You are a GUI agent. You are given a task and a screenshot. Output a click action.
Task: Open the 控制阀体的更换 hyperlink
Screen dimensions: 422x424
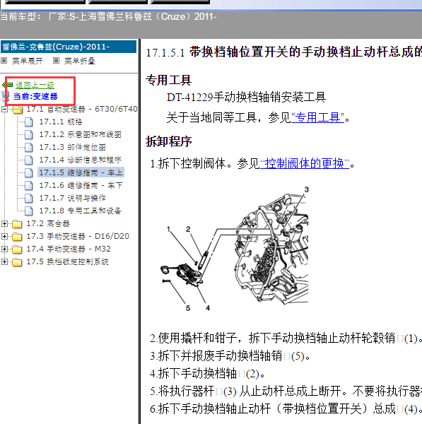pos(305,164)
